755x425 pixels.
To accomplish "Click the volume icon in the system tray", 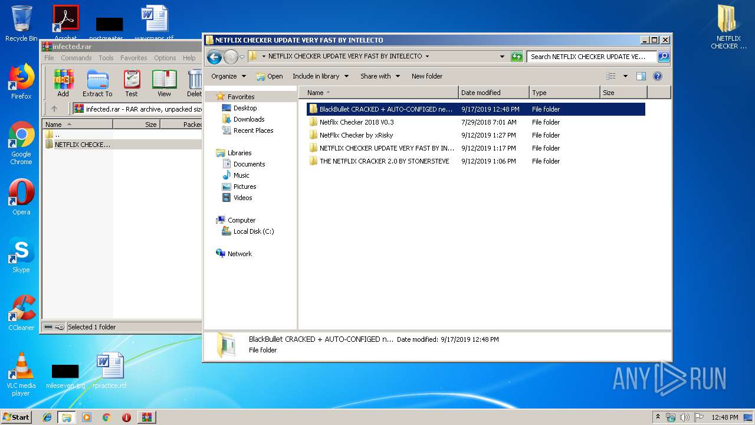I will [684, 417].
